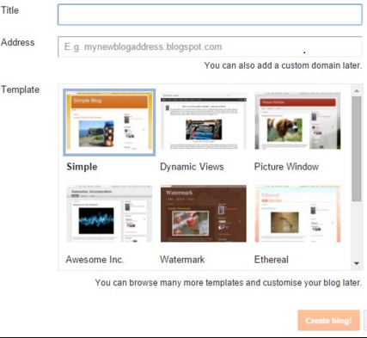Click the browse more templates note text
This screenshot has height=338, width=367.
pyautogui.click(x=229, y=283)
